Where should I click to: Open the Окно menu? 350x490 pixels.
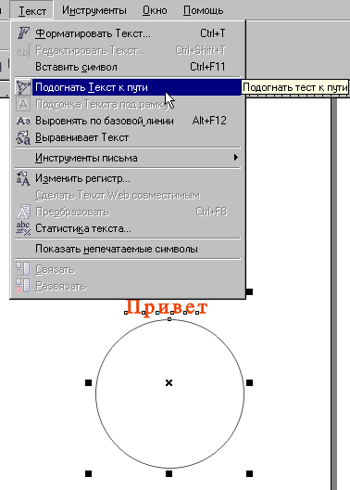(155, 10)
